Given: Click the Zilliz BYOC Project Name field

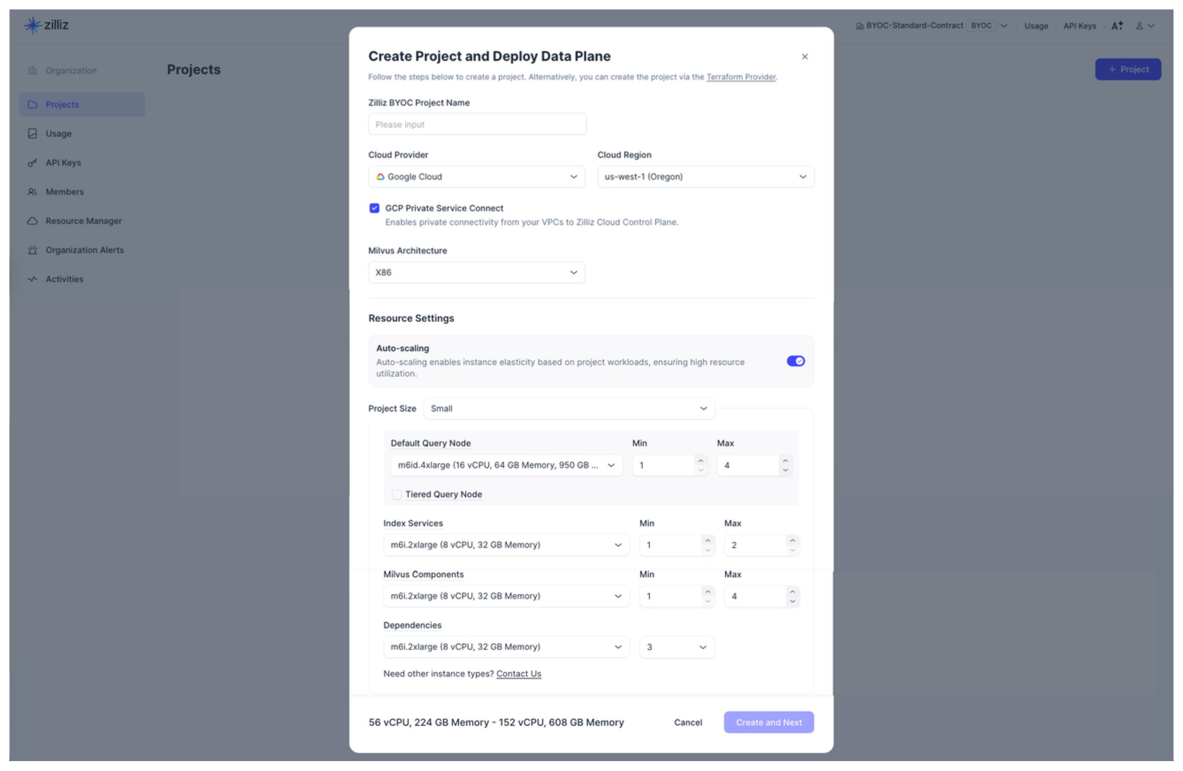Looking at the screenshot, I should pyautogui.click(x=477, y=124).
